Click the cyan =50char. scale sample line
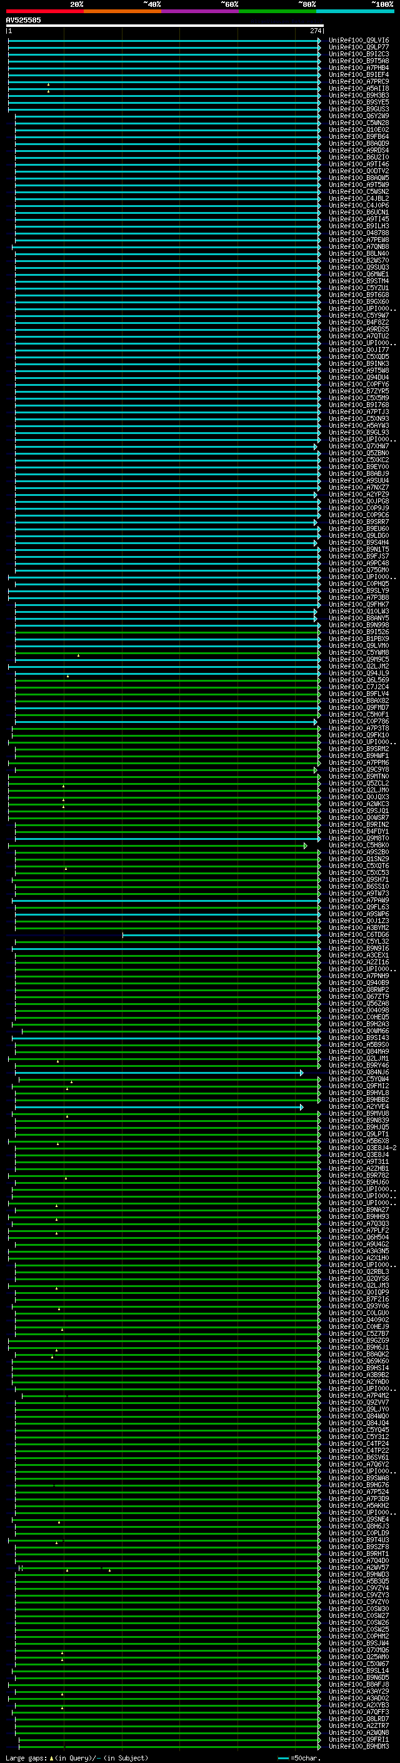400x1763 pixels. pos(283,1757)
